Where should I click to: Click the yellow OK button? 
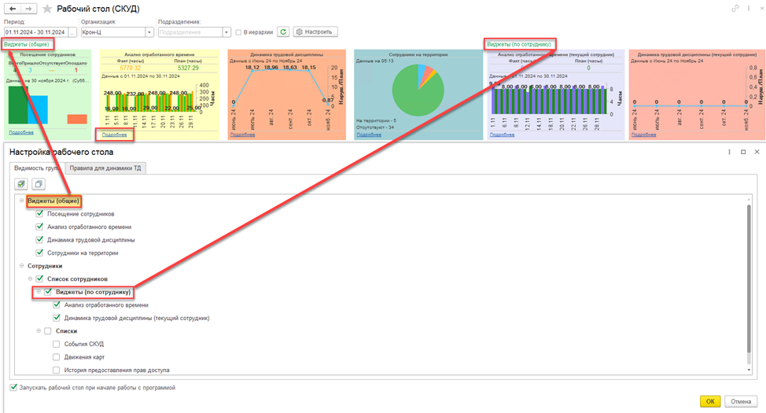tap(709, 401)
